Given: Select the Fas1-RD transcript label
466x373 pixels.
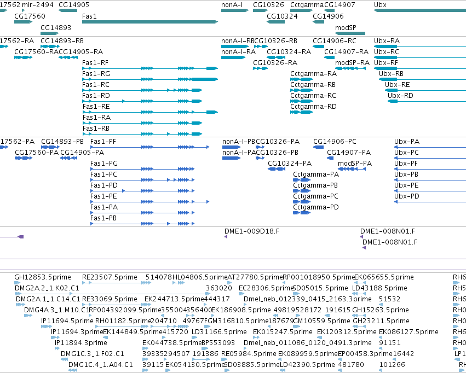Looking at the screenshot, I should coord(96,96).
